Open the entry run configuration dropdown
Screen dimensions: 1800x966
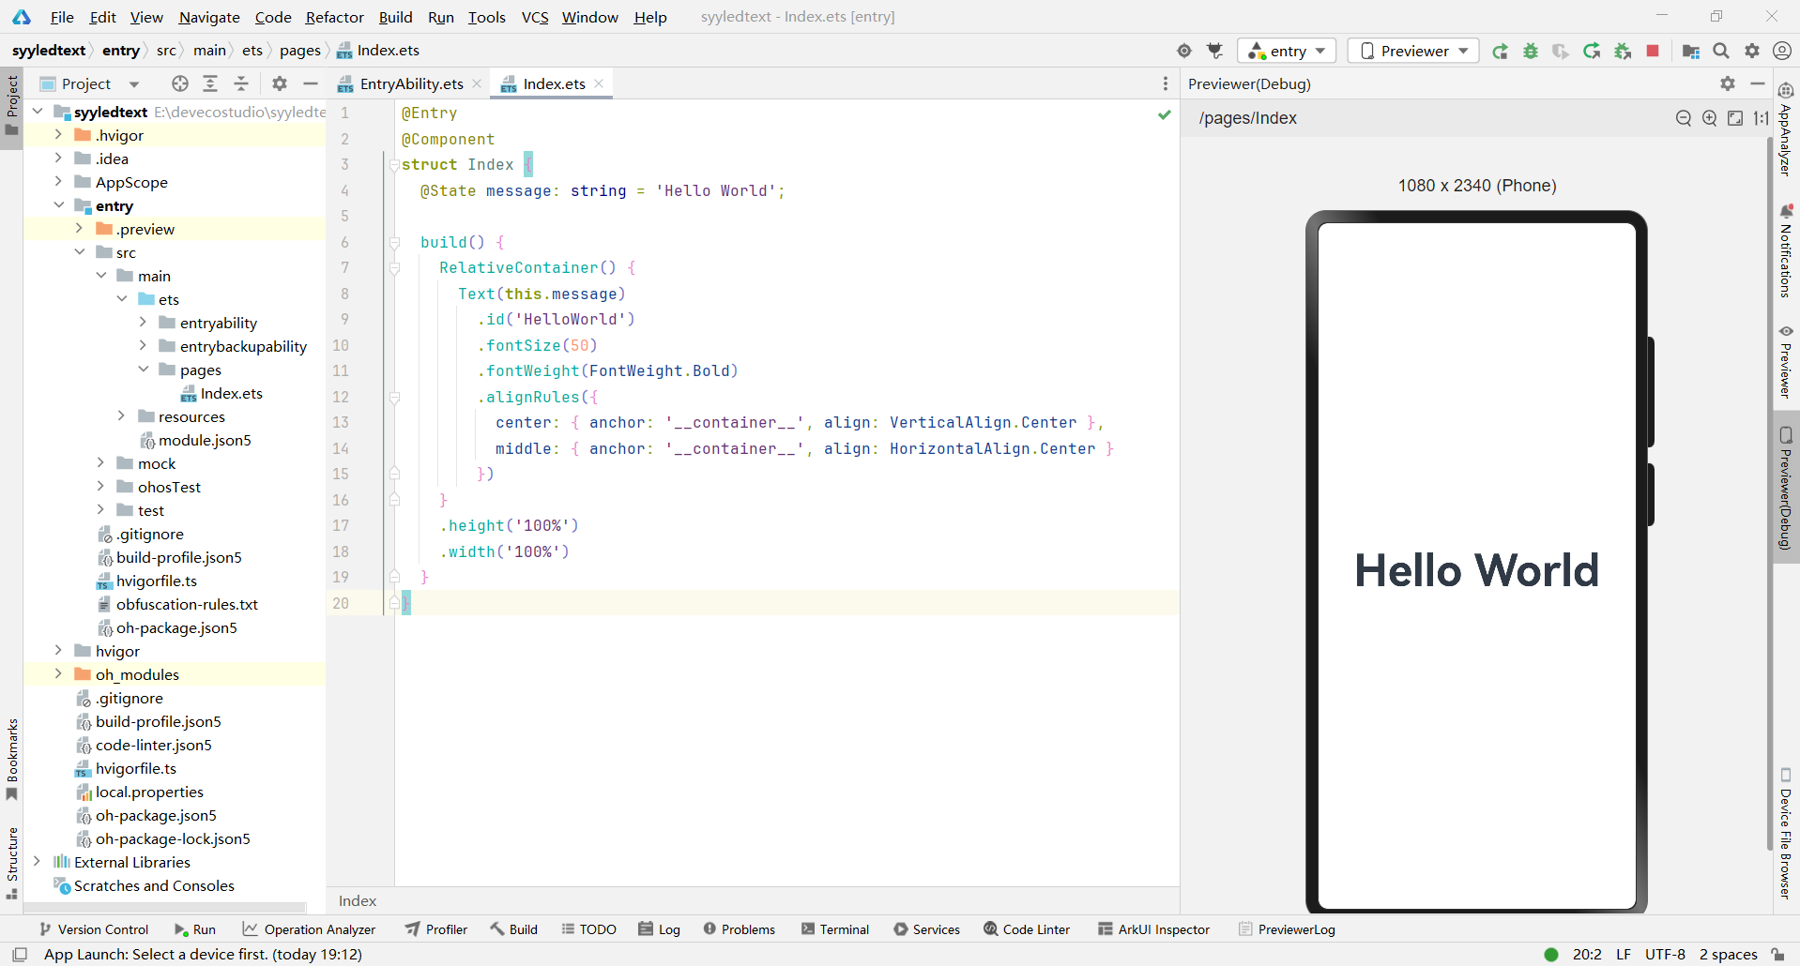[1286, 51]
